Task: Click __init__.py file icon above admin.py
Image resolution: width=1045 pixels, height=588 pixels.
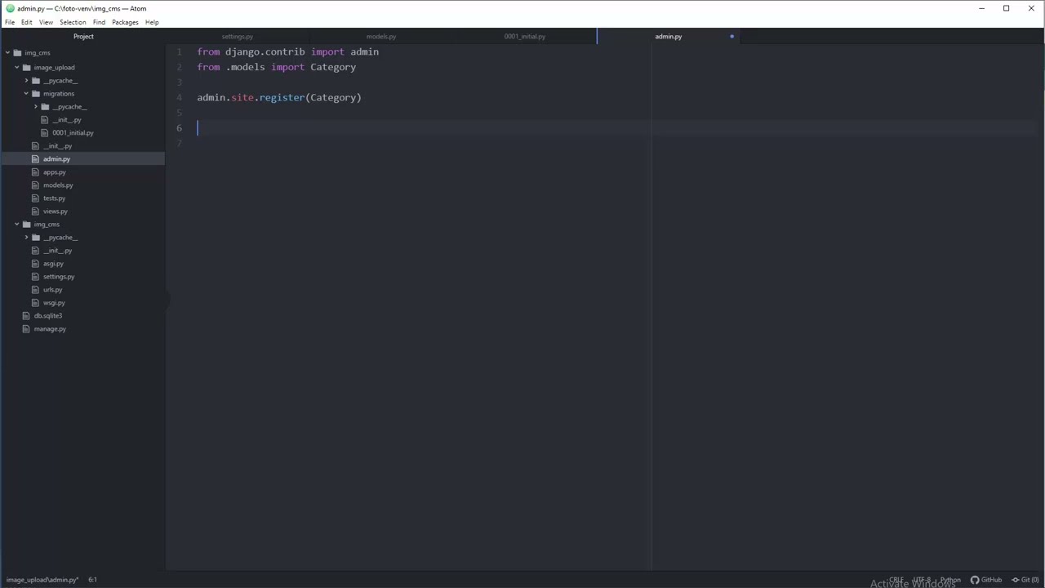Action: click(x=35, y=145)
